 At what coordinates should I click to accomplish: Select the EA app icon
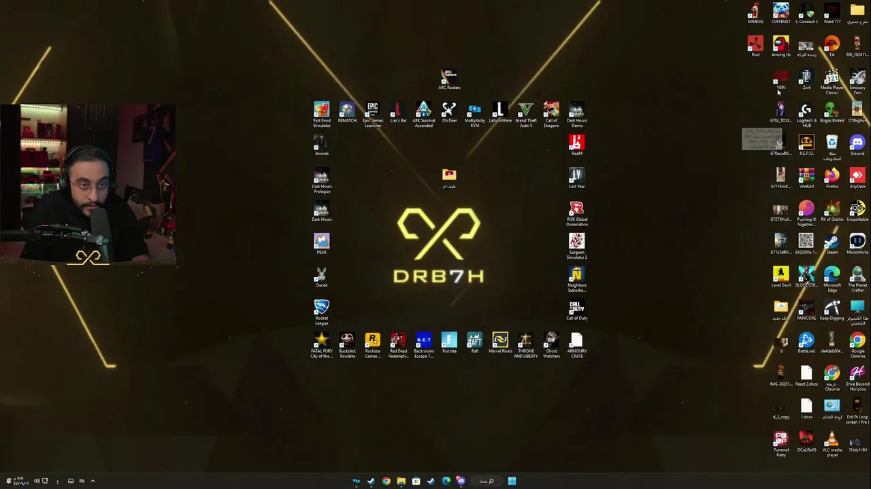click(x=832, y=47)
